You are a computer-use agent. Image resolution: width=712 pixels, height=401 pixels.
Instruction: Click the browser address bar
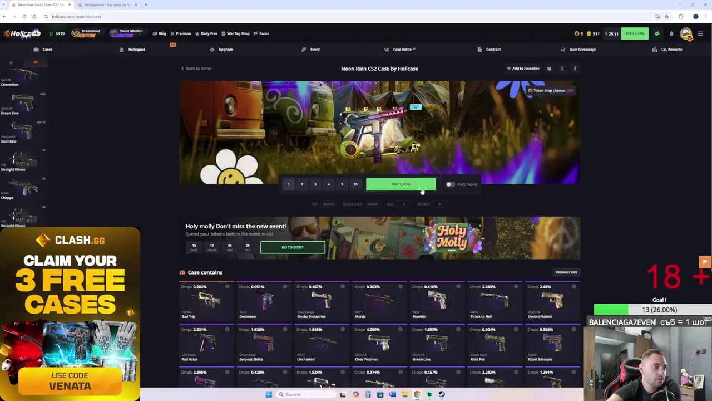pos(345,17)
